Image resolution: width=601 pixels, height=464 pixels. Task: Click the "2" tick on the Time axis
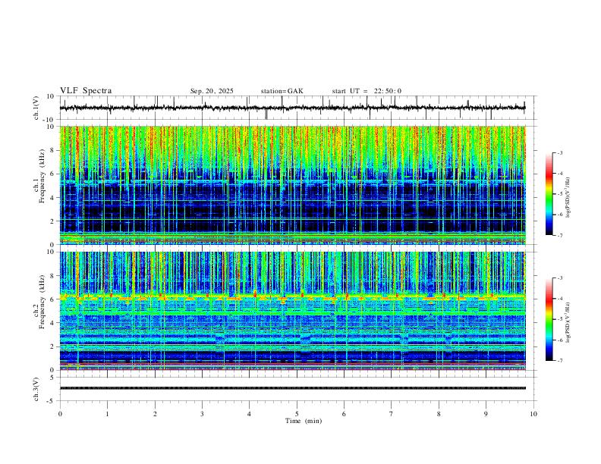click(155, 414)
